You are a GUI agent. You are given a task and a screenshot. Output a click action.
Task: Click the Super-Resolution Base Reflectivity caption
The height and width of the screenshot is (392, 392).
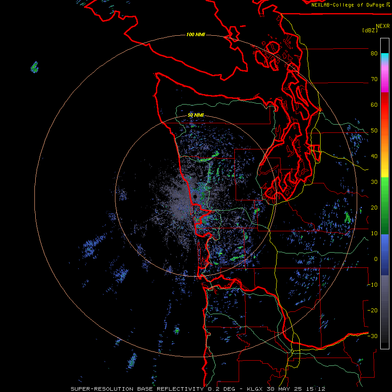tap(198, 389)
